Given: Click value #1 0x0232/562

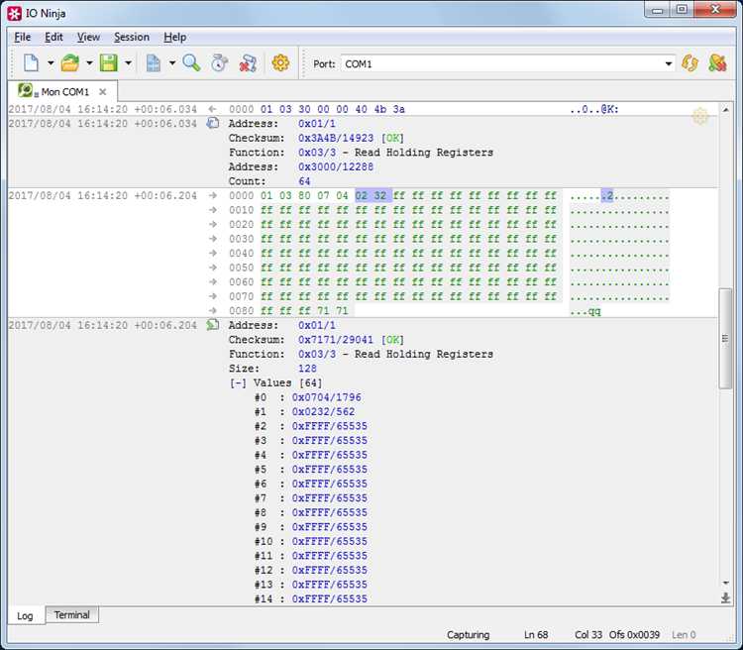Looking at the screenshot, I should click(323, 412).
